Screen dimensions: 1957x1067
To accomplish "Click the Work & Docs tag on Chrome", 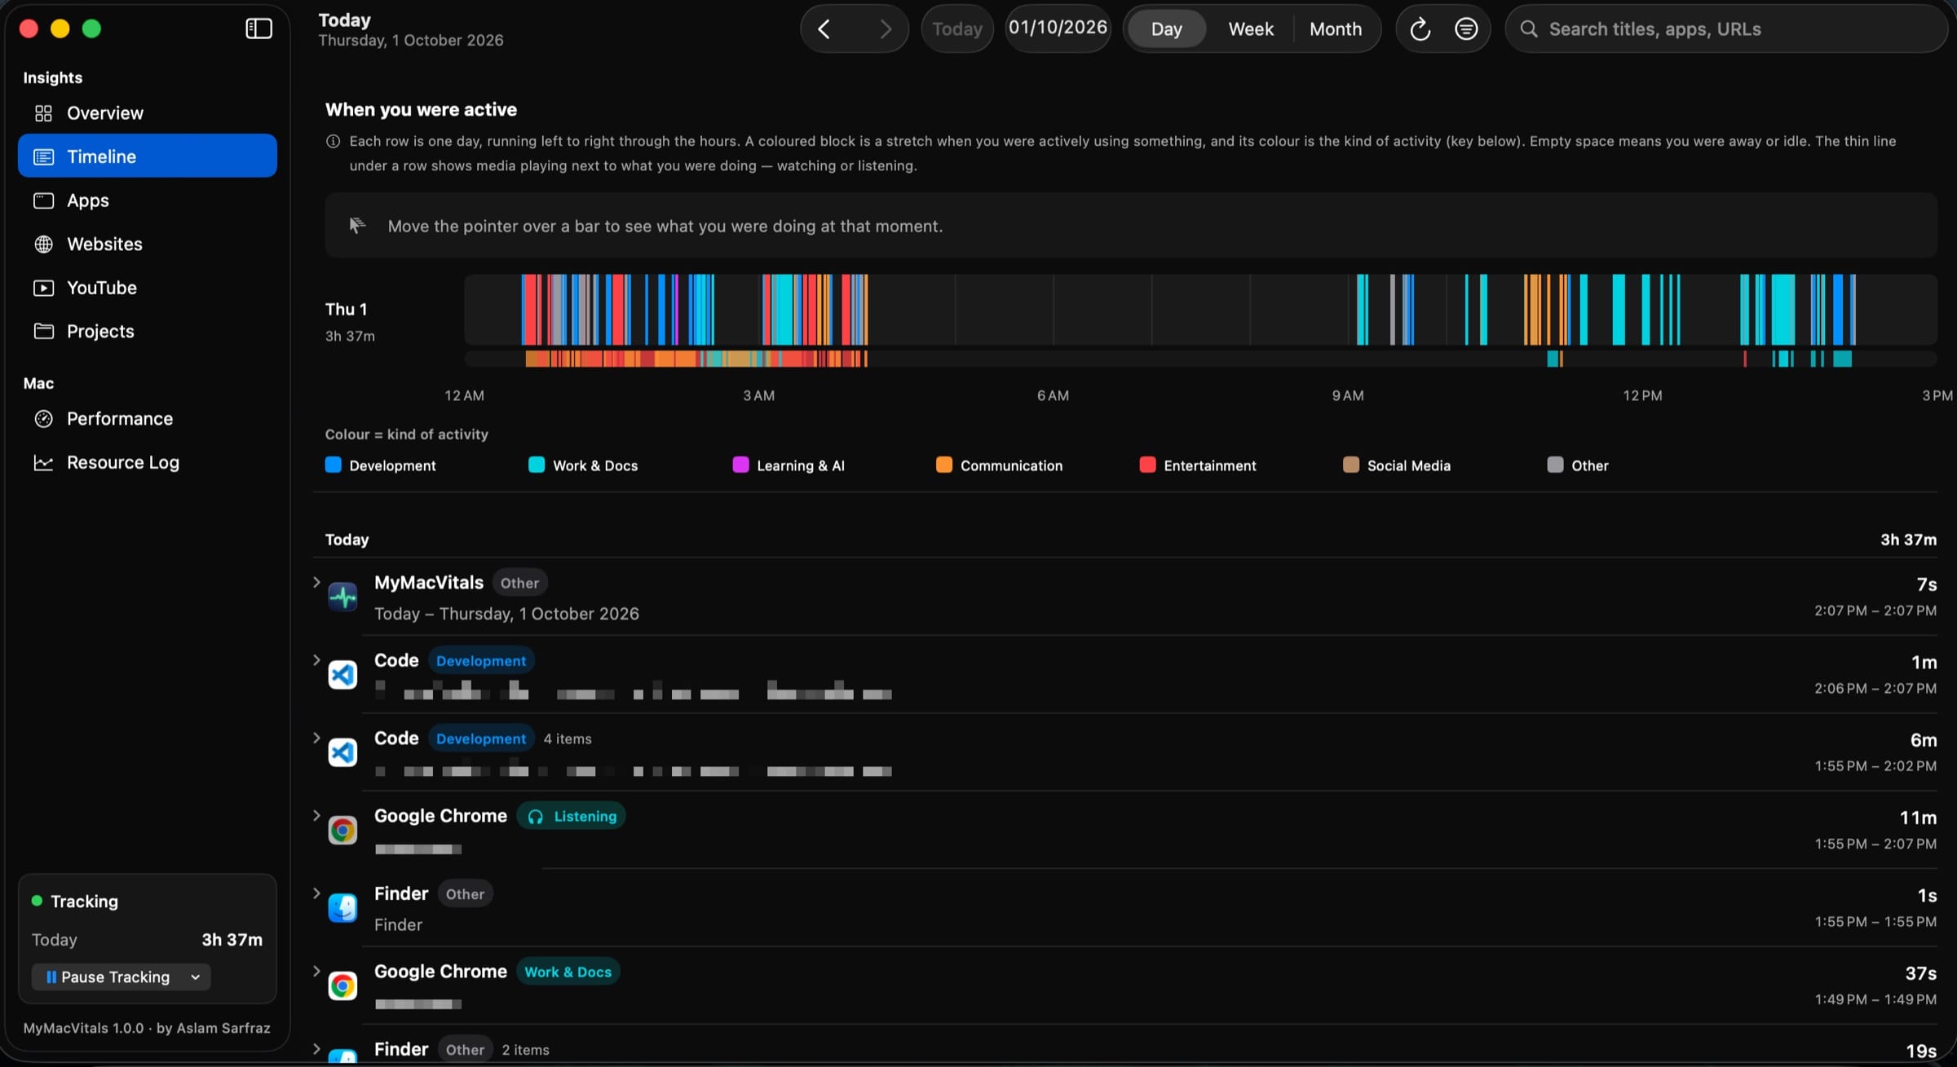I will (568, 972).
